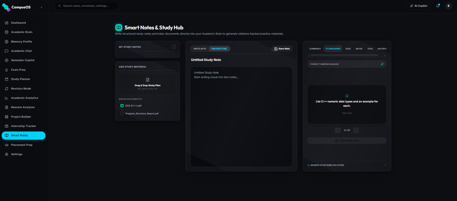Image resolution: width=457 pixels, height=201 pixels.
Task: Open Dashboard from the sidebar
Action: [x=24, y=23]
